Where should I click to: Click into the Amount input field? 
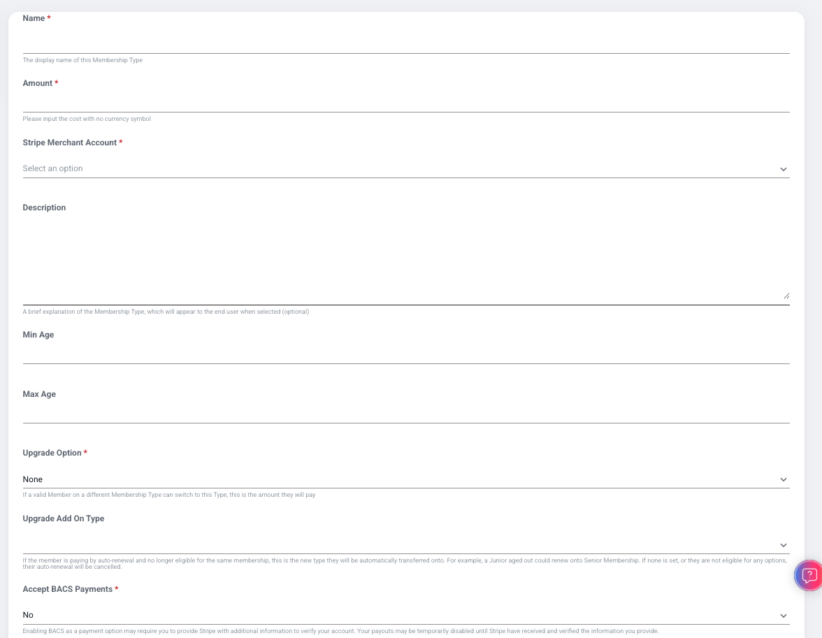(x=405, y=102)
